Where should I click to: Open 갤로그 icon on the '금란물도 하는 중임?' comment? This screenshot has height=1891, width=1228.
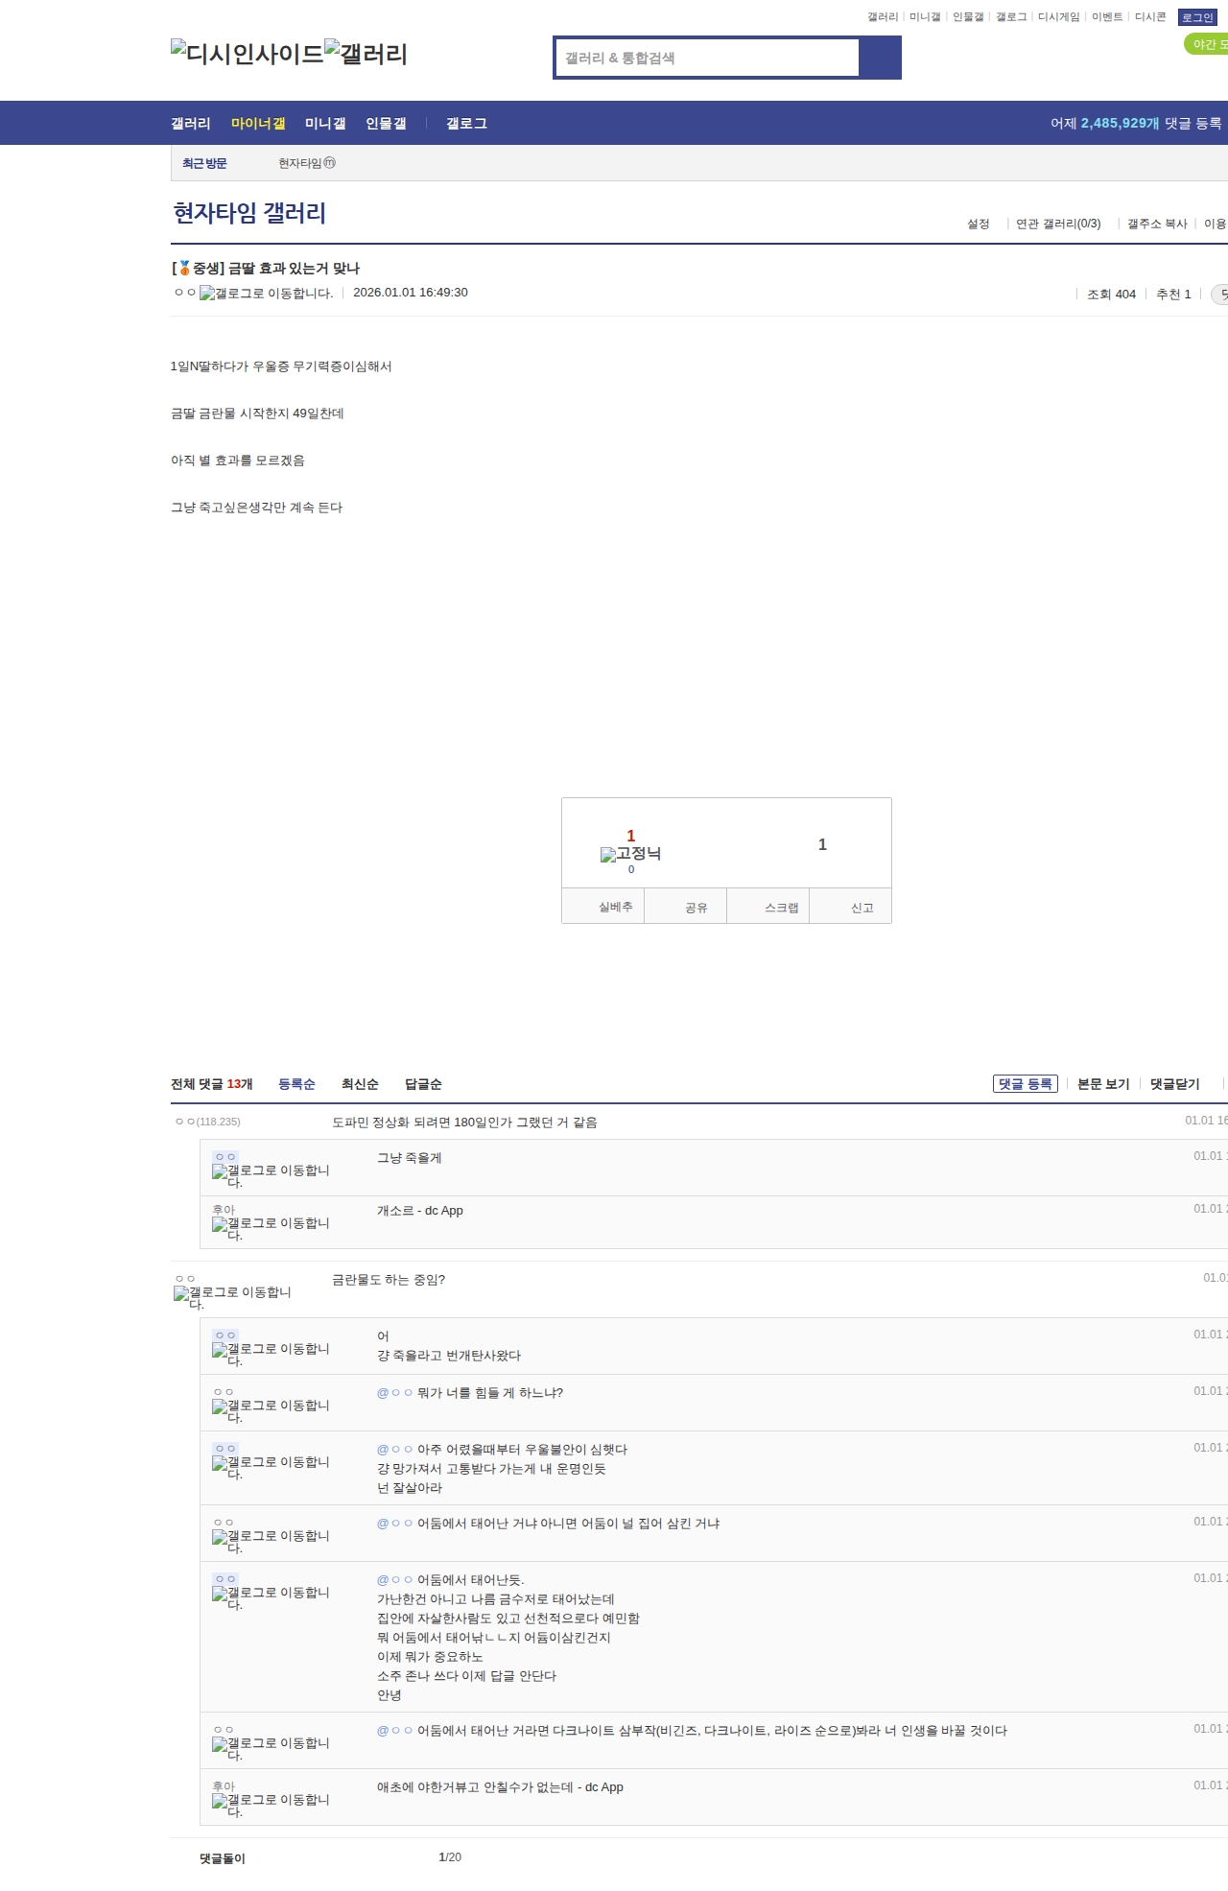point(232,1297)
